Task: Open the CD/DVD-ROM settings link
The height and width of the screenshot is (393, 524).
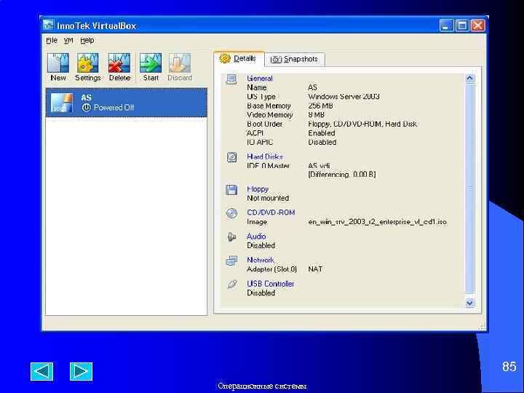Action: click(271, 213)
